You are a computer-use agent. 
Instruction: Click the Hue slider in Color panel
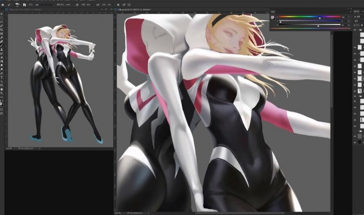coord(309,17)
